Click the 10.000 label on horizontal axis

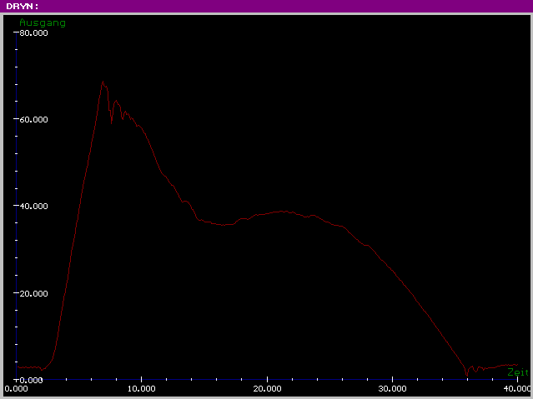142,388
